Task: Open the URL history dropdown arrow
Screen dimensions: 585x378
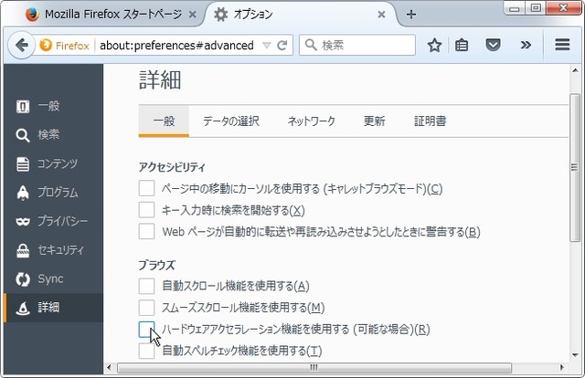Action: (x=266, y=46)
